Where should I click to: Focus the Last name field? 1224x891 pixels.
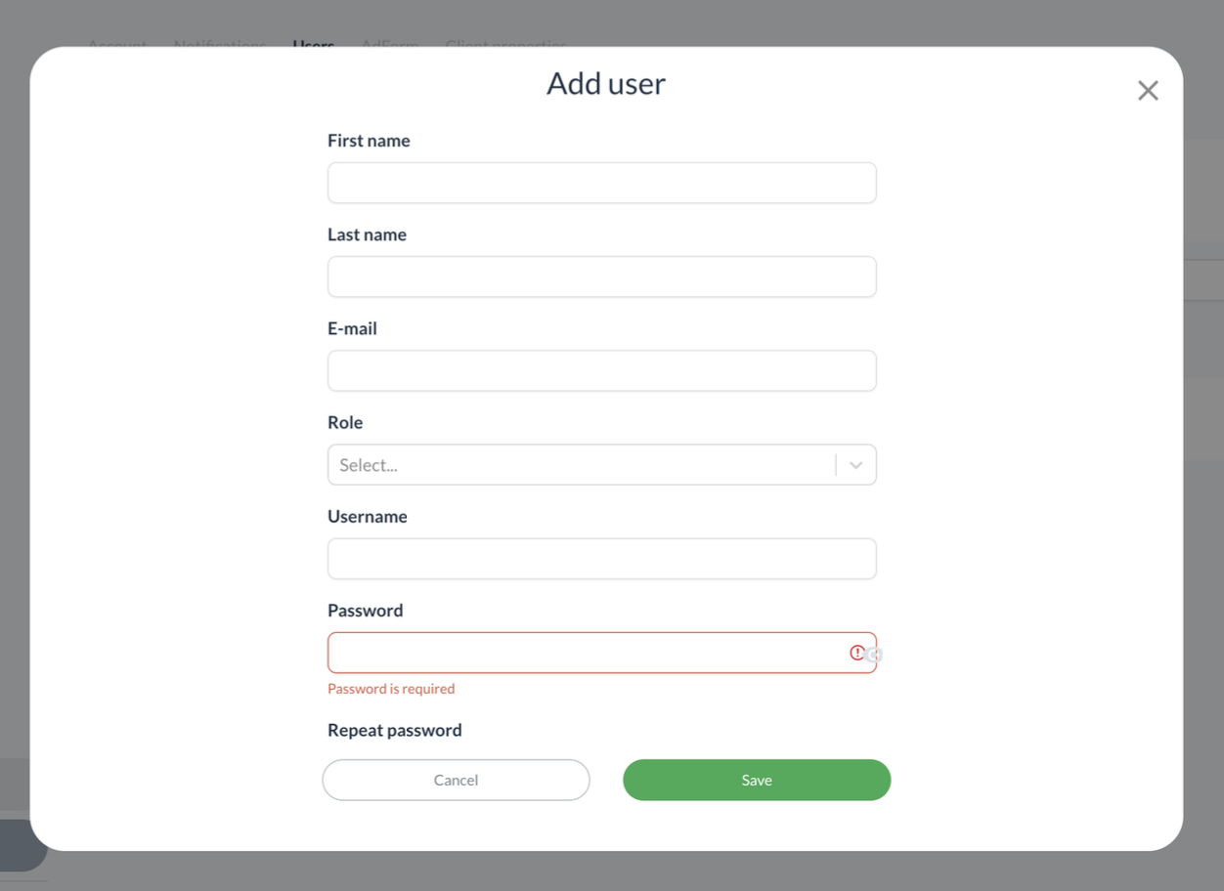(x=601, y=276)
